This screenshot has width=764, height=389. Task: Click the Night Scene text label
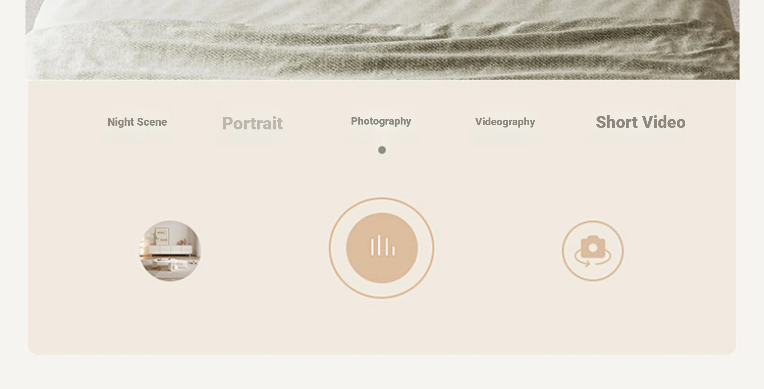[137, 122]
